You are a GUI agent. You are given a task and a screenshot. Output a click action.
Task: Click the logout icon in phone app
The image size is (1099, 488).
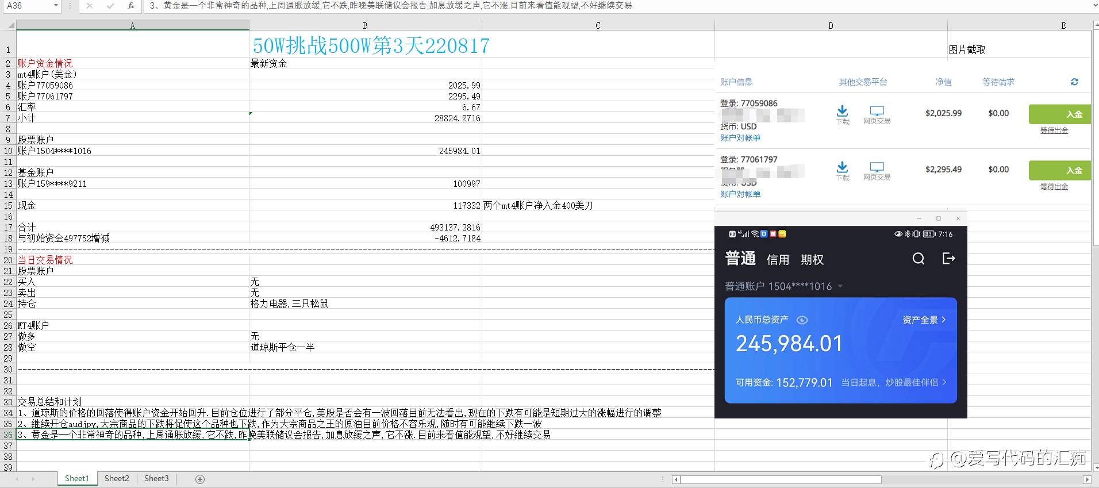click(x=948, y=259)
